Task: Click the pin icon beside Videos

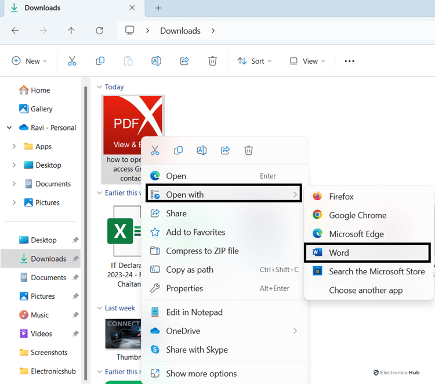Action: coord(75,334)
